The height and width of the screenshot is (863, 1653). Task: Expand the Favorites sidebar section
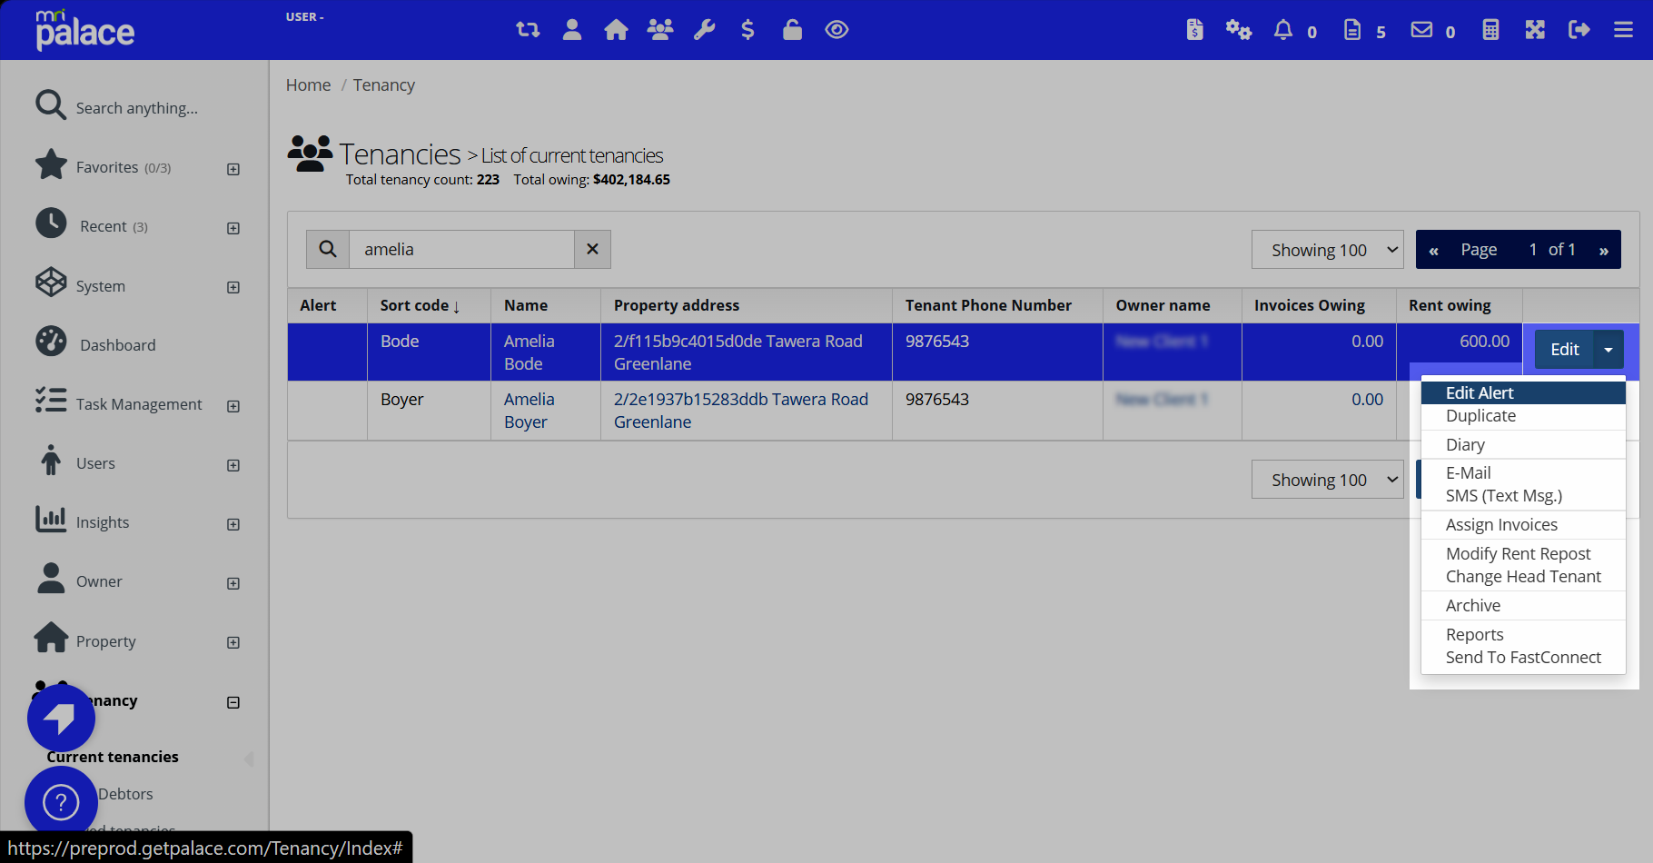[233, 169]
